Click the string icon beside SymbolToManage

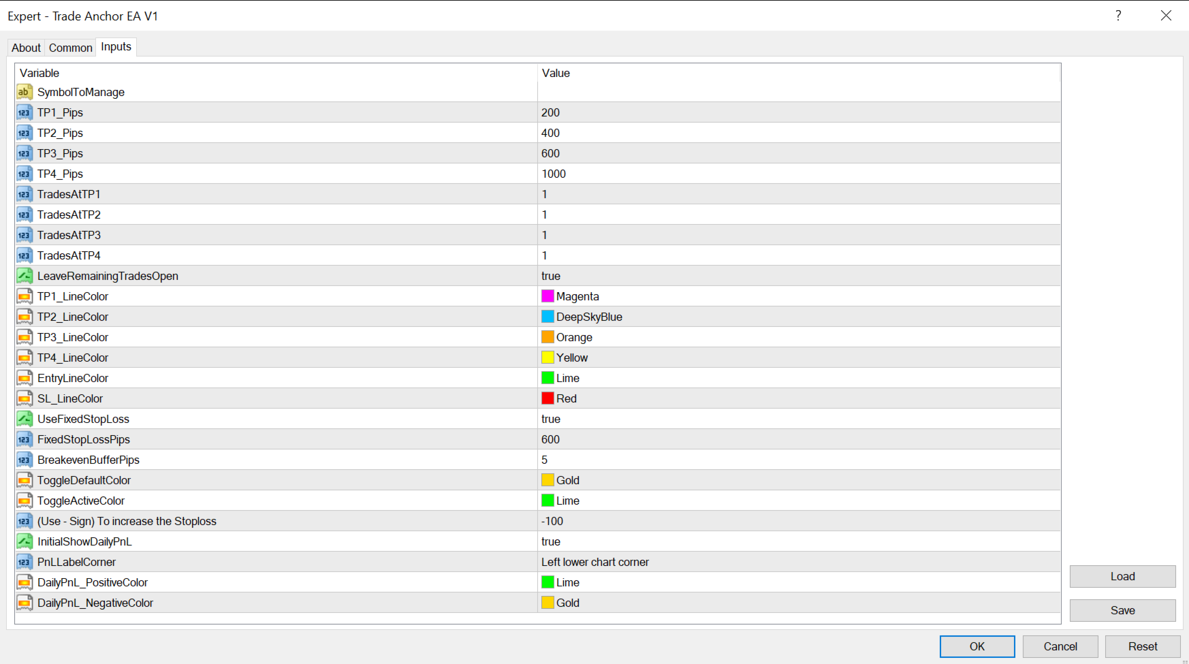coord(25,92)
